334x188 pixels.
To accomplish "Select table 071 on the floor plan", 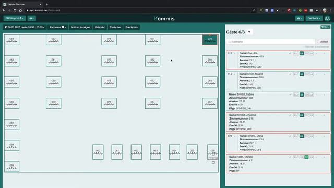I will click(x=152, y=40).
